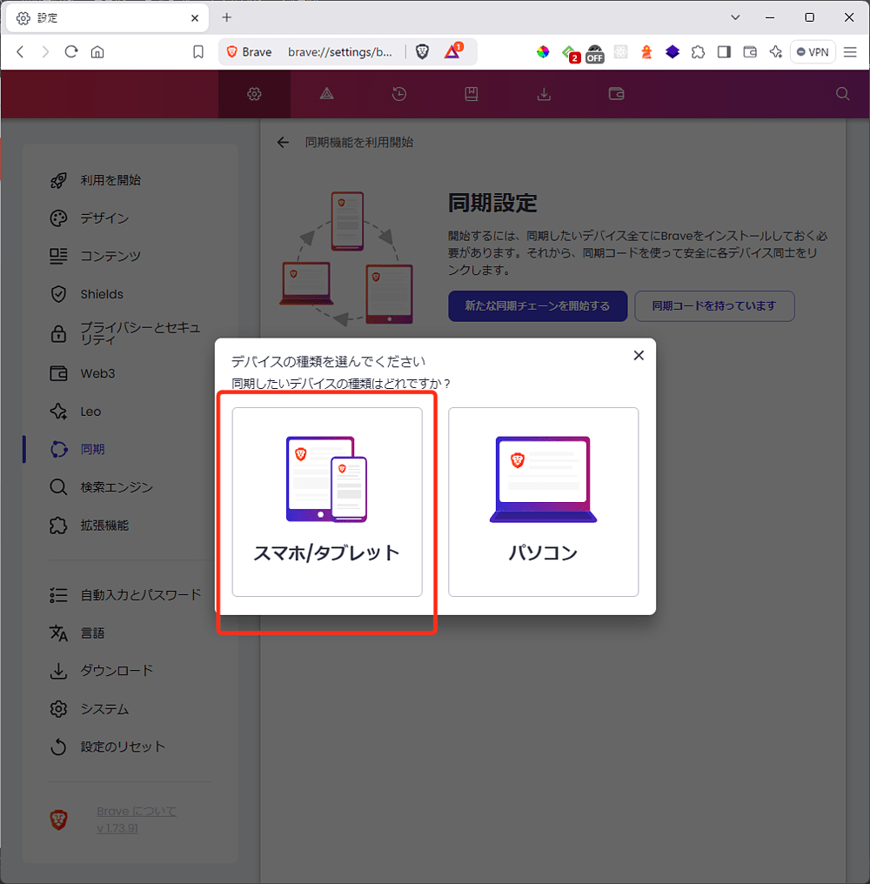Viewport: 870px width, 884px height.
Task: Open the extensions puzzle icon menu
Action: (698, 52)
